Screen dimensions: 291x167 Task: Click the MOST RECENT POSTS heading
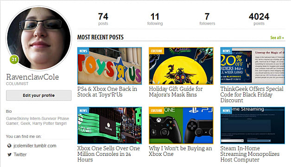click(101, 37)
